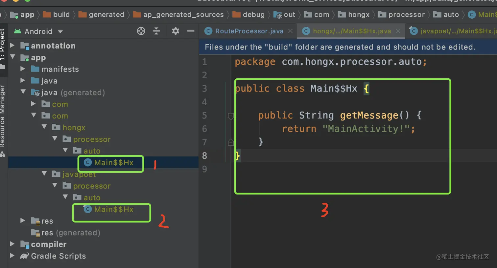
Task: Click the Android robot icon in panel header
Action: 17,31
